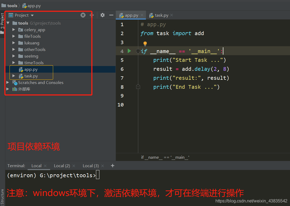
Task: Click the if __name__ breadcrumb below editor
Action: click(x=165, y=157)
